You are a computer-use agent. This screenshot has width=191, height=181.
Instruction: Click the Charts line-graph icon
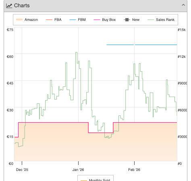tap(9, 6)
